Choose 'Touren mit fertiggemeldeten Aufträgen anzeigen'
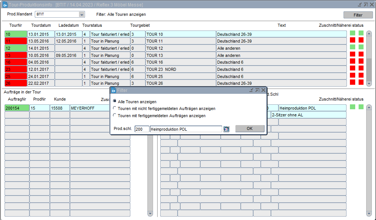 pyautogui.click(x=115, y=116)
